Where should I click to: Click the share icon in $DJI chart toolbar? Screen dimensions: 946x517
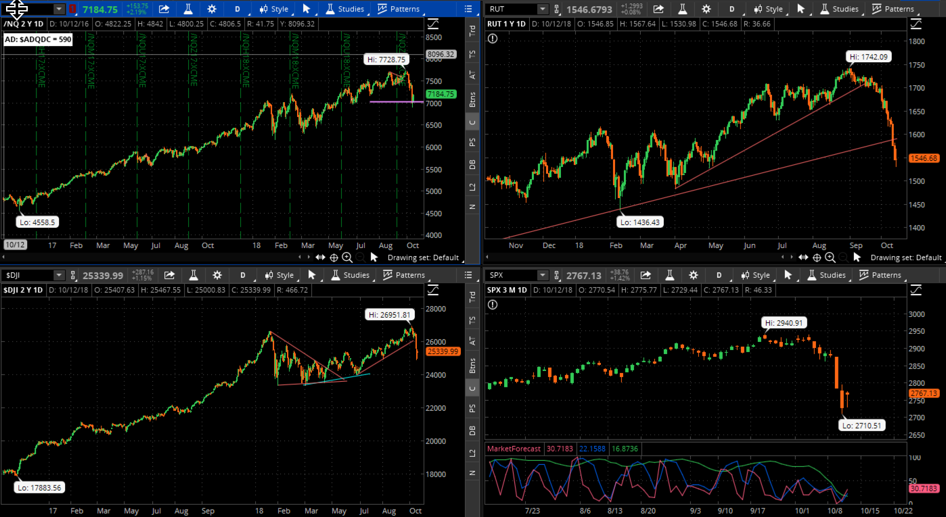point(169,275)
